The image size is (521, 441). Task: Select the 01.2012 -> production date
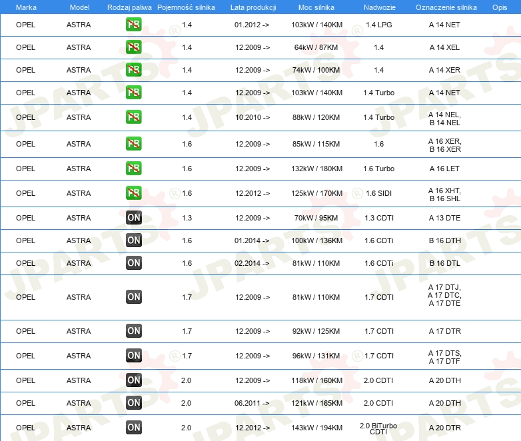[252, 25]
